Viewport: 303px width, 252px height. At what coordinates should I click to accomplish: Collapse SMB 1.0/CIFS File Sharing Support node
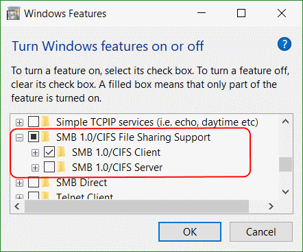point(19,138)
